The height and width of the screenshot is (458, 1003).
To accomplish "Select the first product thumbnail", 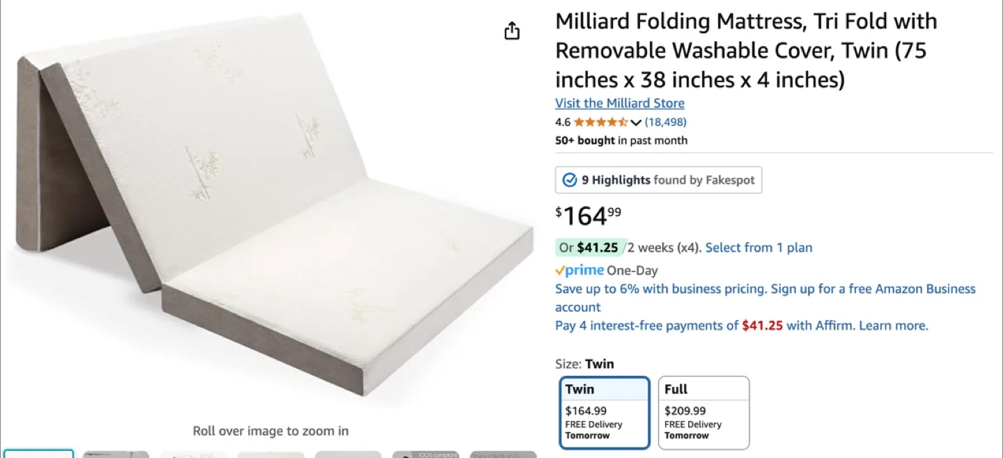I will (x=39, y=455).
